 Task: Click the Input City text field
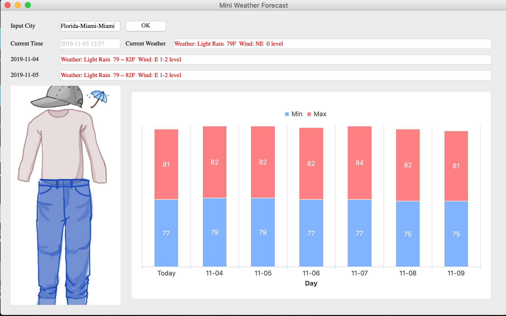coord(90,26)
